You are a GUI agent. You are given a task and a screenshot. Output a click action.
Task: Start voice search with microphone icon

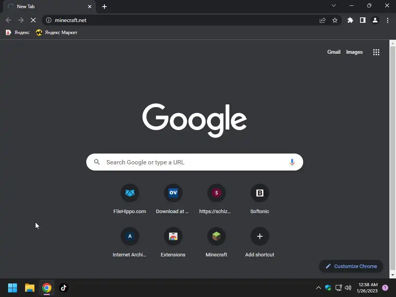coord(292,162)
